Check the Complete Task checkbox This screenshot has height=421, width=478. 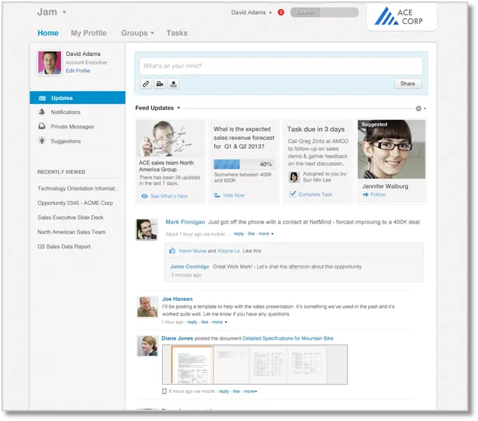(293, 194)
